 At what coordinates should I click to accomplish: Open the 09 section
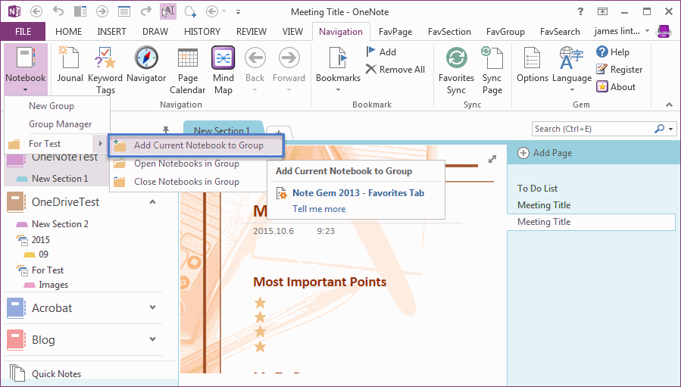click(43, 254)
